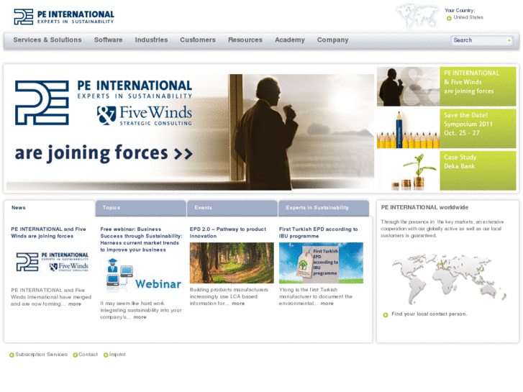Click 'more' under PE International merger news
Image resolution: width=523 pixels, height=392 pixels.
(x=75, y=304)
